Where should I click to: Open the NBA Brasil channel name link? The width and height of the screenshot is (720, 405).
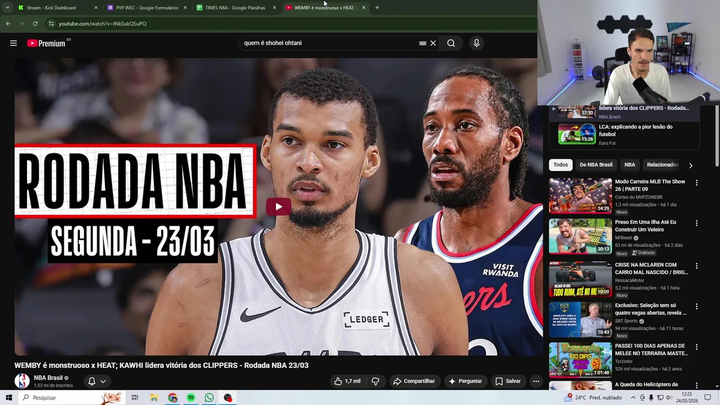48,377
